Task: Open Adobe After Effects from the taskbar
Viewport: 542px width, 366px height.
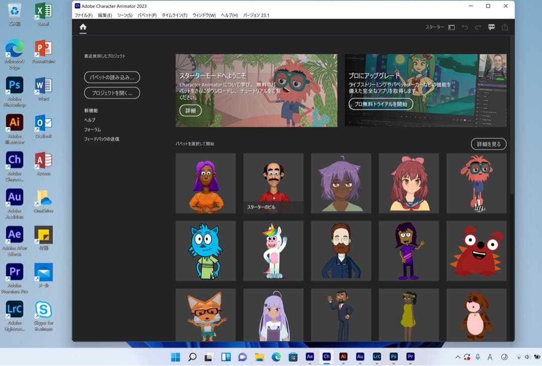Action: pyautogui.click(x=310, y=356)
